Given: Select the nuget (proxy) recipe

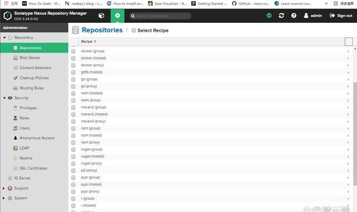Looking at the screenshot, I should 211,163.
